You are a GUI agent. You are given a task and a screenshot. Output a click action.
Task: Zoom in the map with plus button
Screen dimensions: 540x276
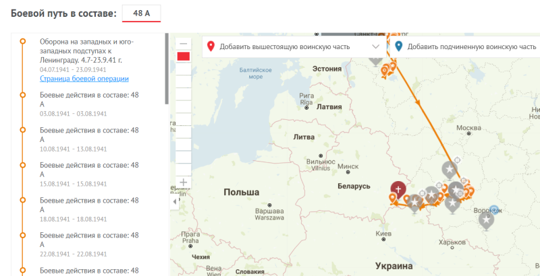click(x=183, y=182)
